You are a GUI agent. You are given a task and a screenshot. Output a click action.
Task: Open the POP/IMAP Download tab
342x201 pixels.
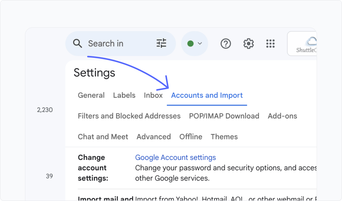point(224,116)
